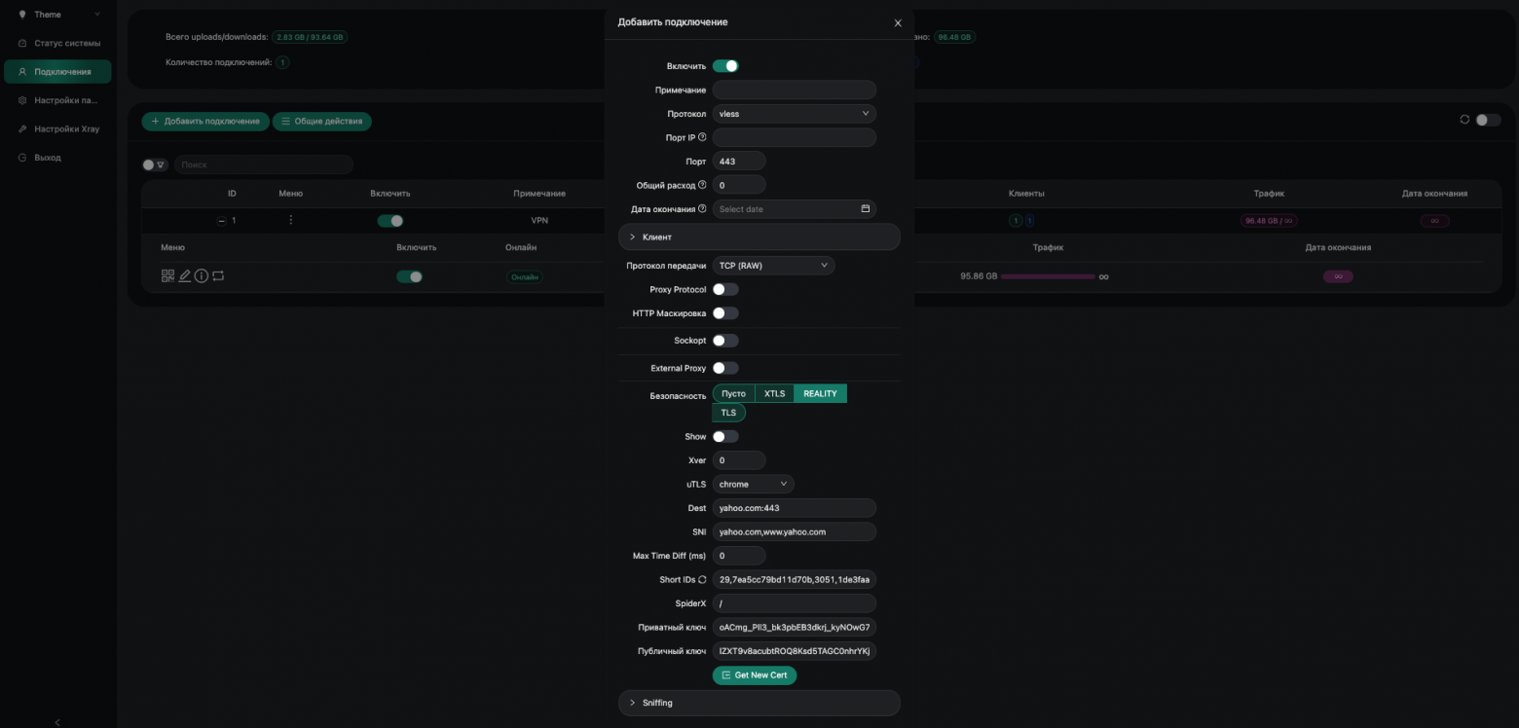
Task: Toggle Включить switch for connection 1 row
Action: (x=390, y=221)
